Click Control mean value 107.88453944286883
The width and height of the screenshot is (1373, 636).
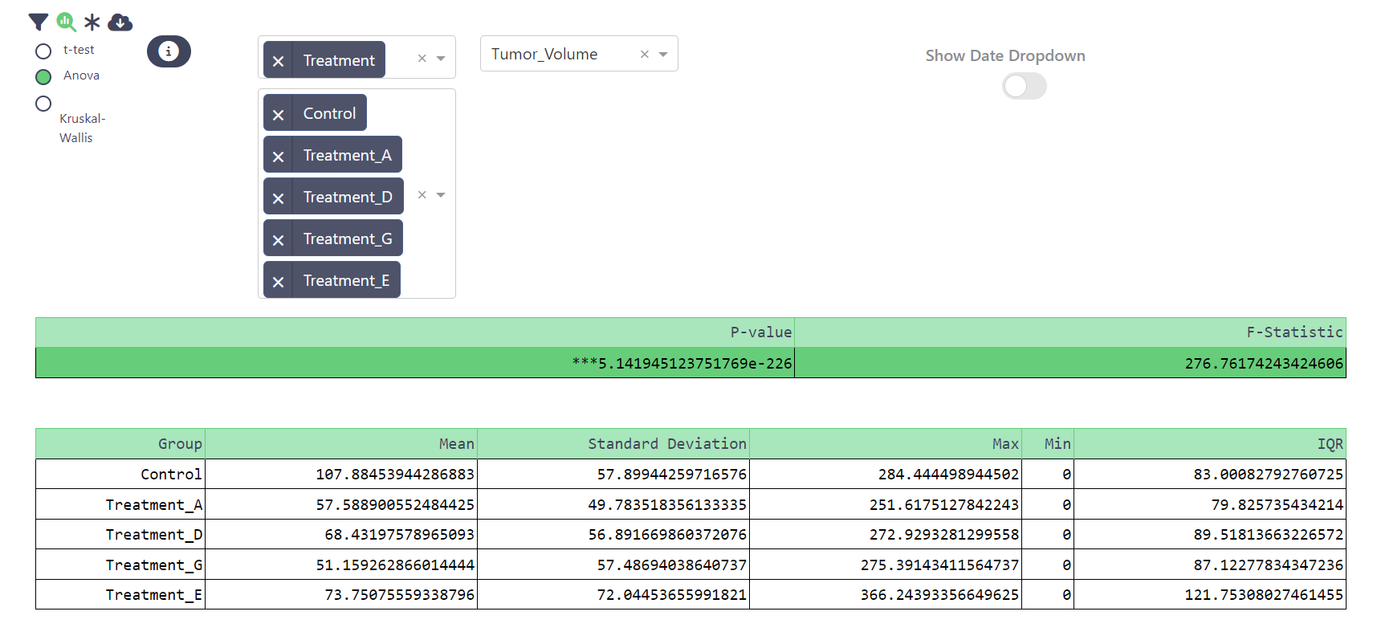[x=395, y=474]
